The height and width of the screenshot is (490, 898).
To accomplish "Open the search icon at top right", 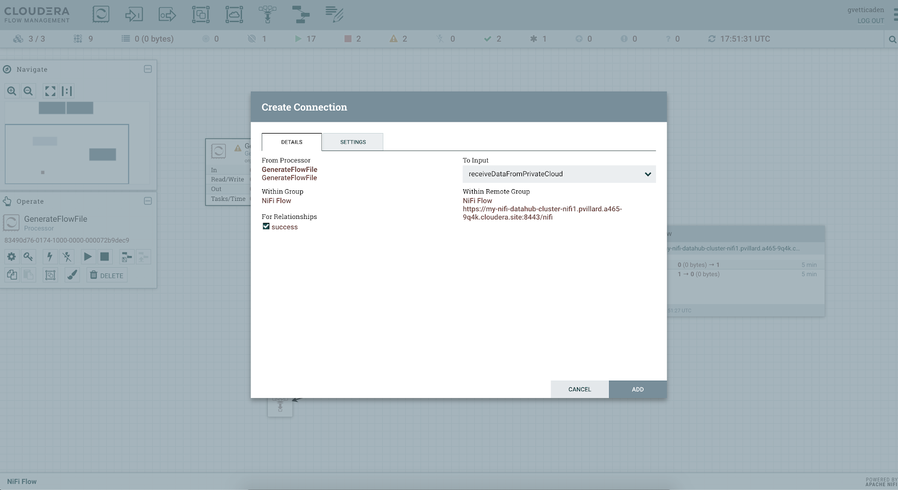I will (x=892, y=39).
